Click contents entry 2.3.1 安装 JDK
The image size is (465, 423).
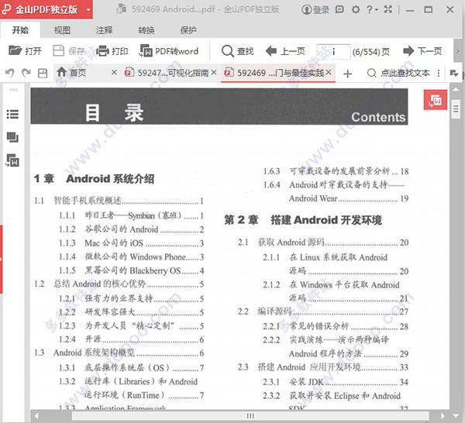tap(336, 382)
